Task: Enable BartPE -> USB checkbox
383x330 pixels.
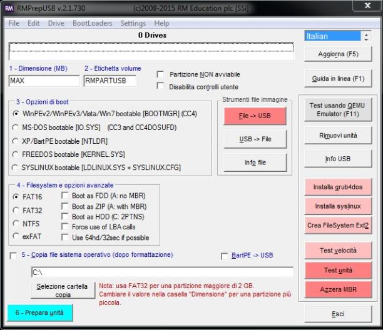Action: [x=224, y=256]
